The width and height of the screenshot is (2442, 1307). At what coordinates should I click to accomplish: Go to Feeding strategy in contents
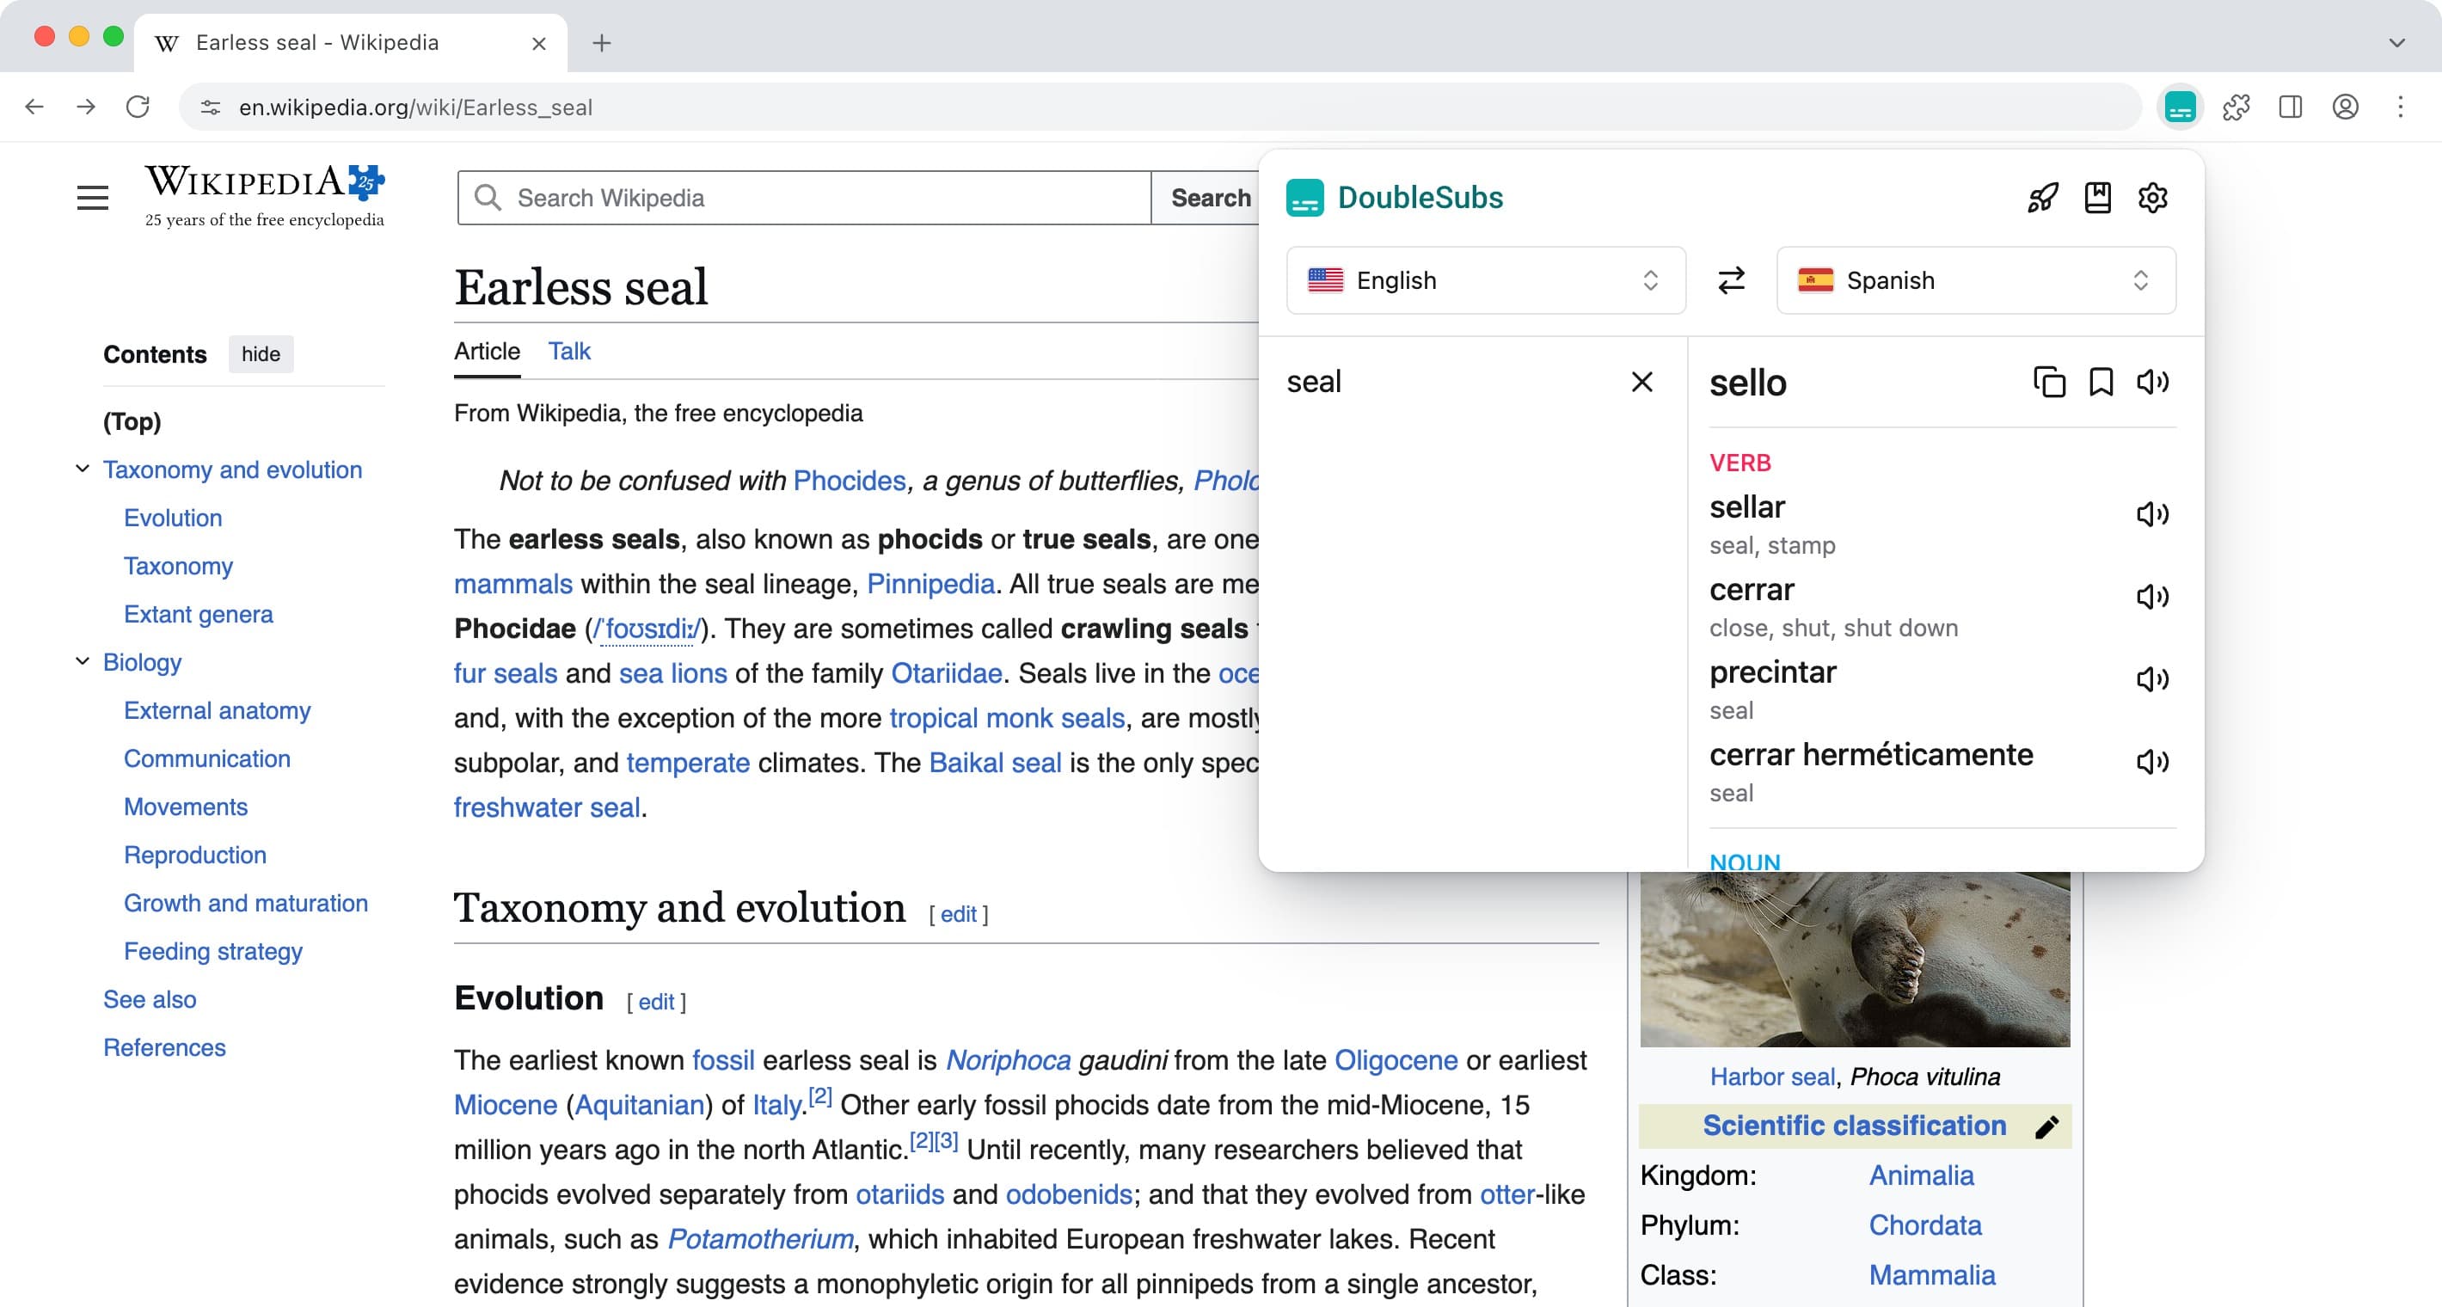pos(213,951)
